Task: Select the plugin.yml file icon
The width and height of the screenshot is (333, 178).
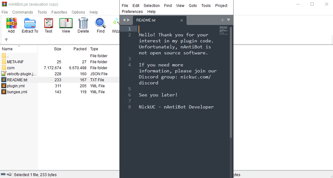Action: [x=3, y=86]
